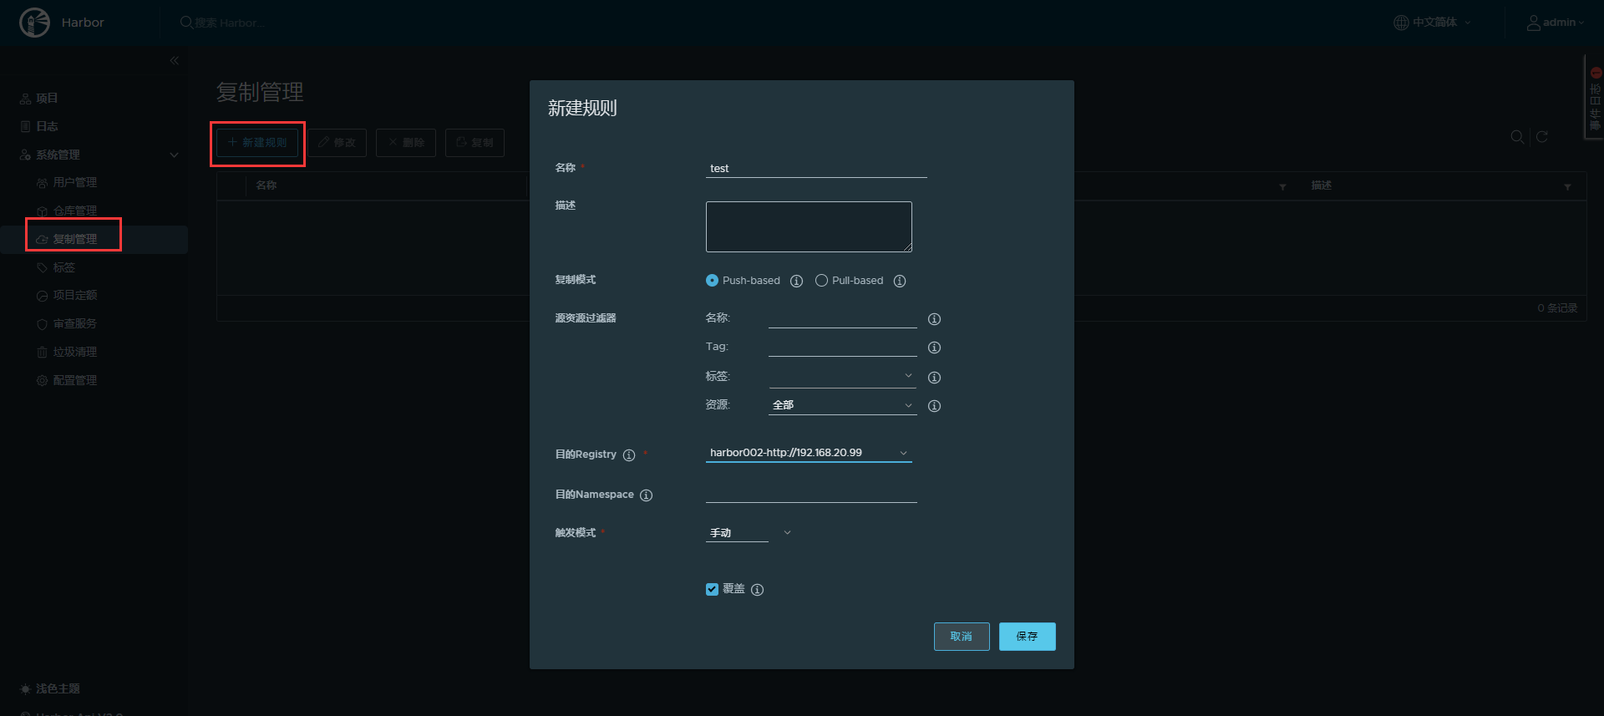Switch to light theme via 浅色主题

point(58,689)
